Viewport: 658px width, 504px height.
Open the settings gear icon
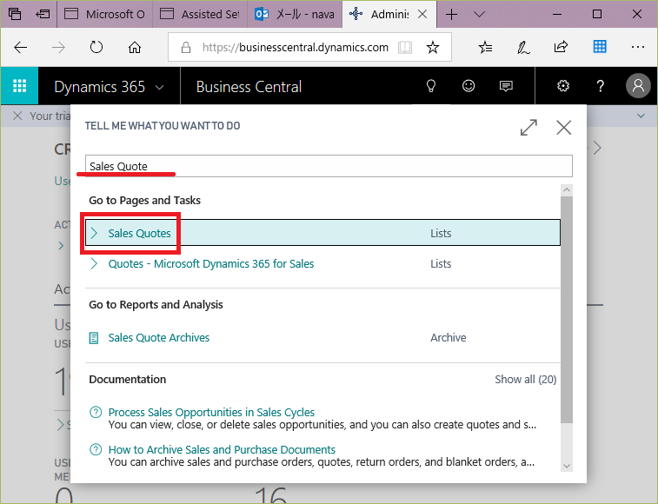tap(562, 86)
